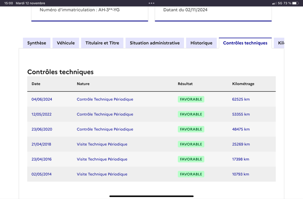Select date 12/05/2022

pyautogui.click(x=42, y=114)
